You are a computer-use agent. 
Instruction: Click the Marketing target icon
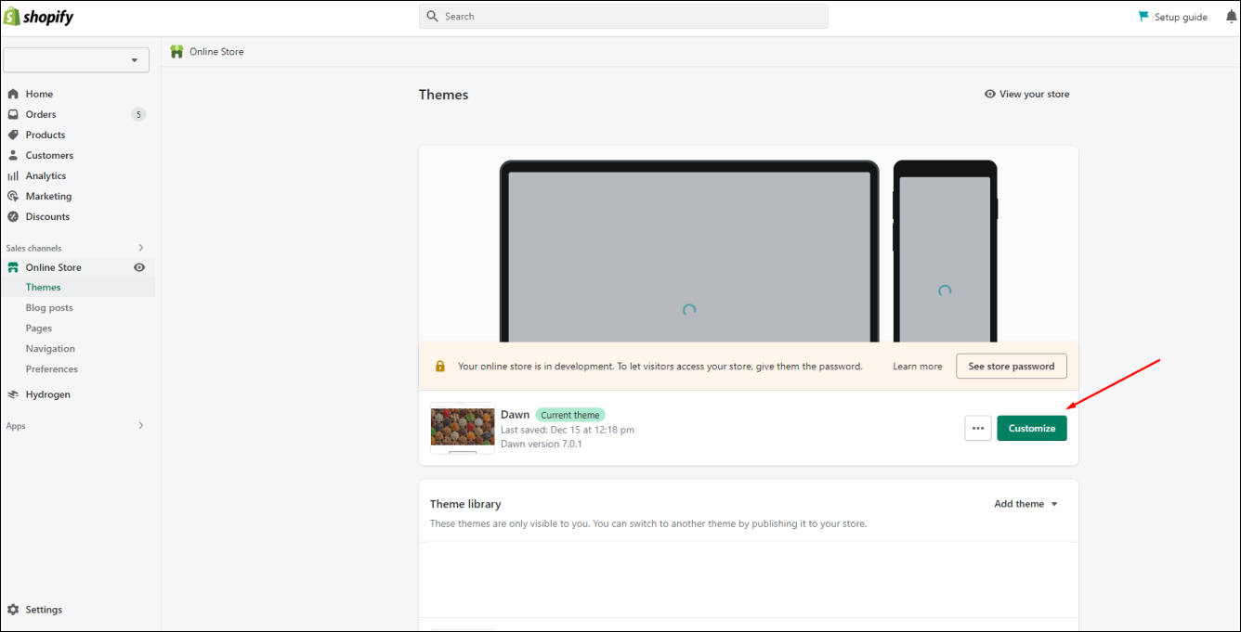coord(13,196)
